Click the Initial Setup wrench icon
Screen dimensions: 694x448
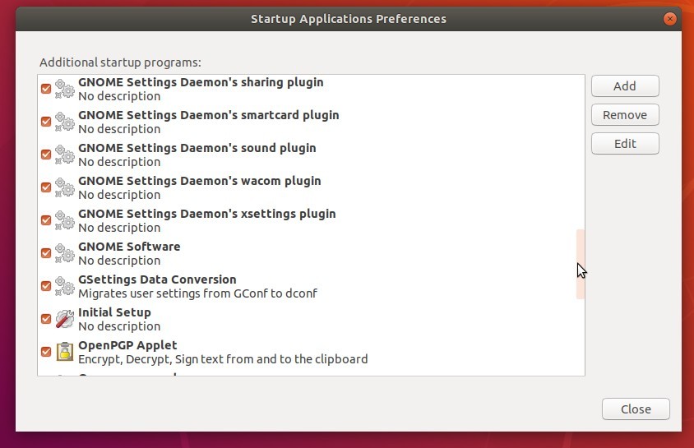(x=65, y=319)
